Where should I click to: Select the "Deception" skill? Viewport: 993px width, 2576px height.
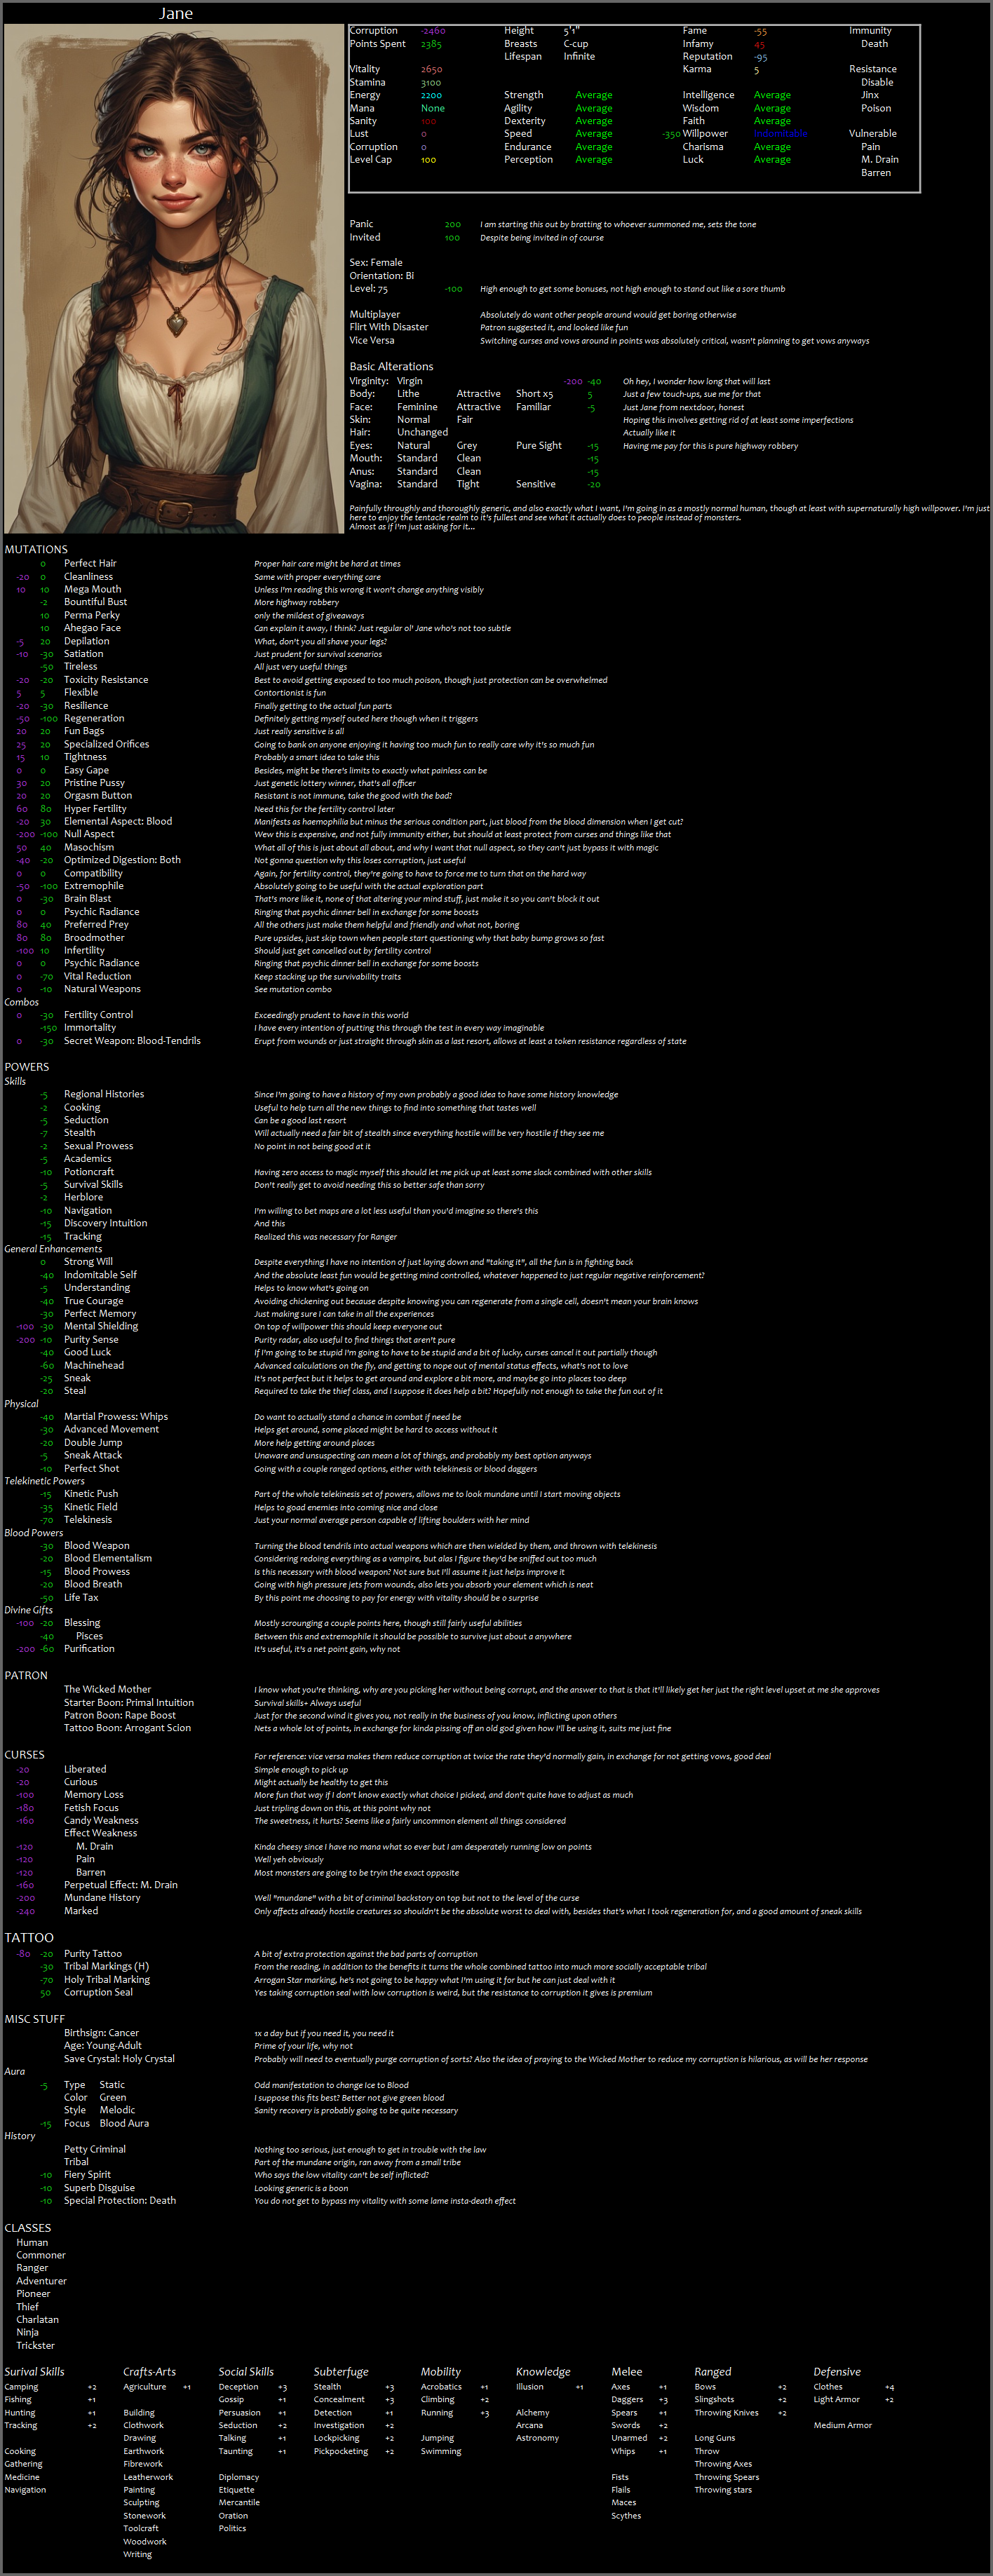(x=238, y=2387)
